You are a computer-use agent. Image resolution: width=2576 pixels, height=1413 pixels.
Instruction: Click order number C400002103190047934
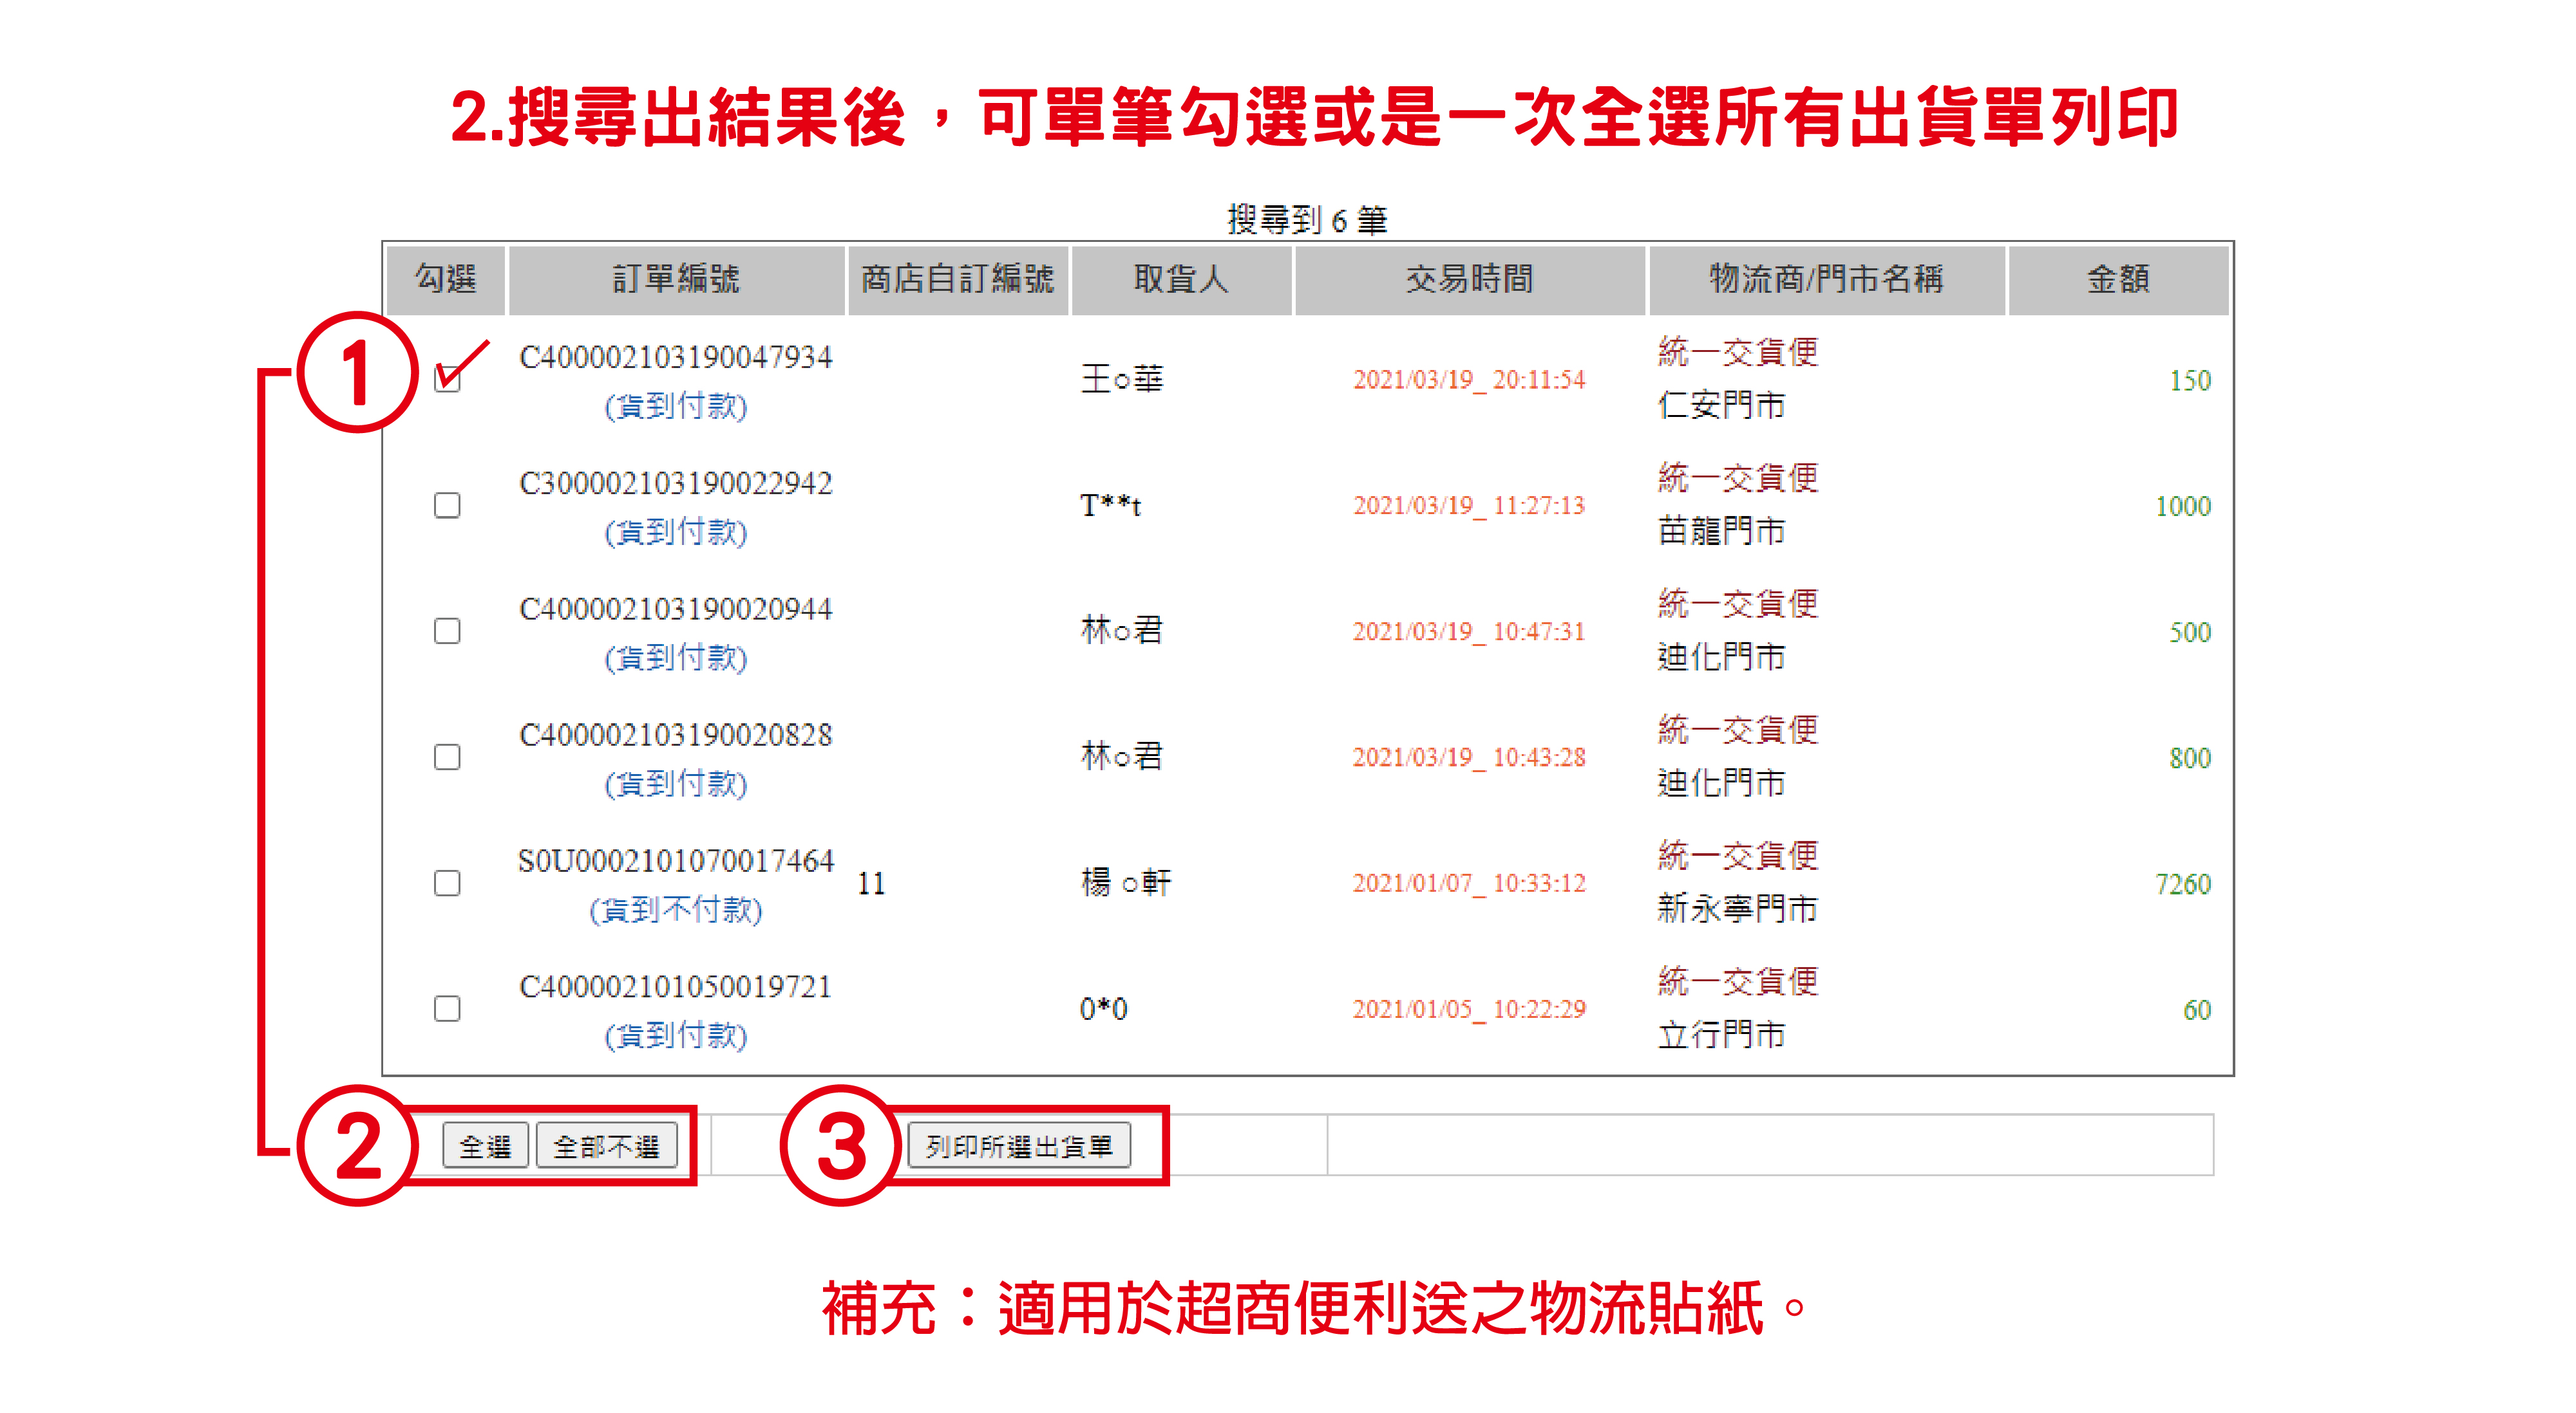coord(676,356)
